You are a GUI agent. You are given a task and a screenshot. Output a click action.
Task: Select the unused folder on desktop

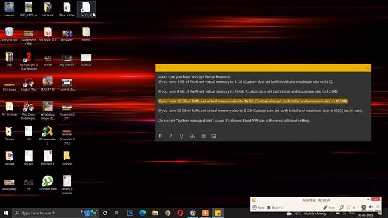[x=9, y=158]
